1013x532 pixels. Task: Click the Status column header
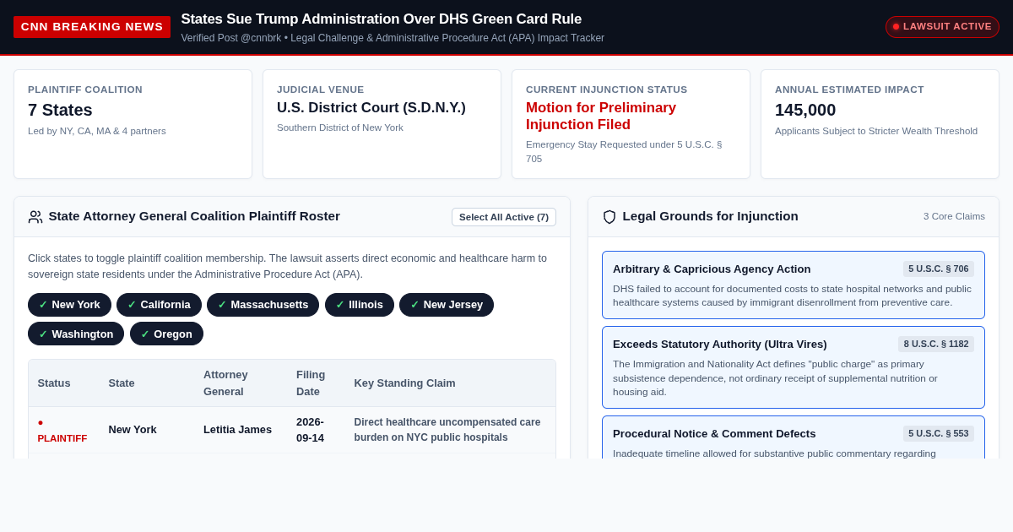54,383
